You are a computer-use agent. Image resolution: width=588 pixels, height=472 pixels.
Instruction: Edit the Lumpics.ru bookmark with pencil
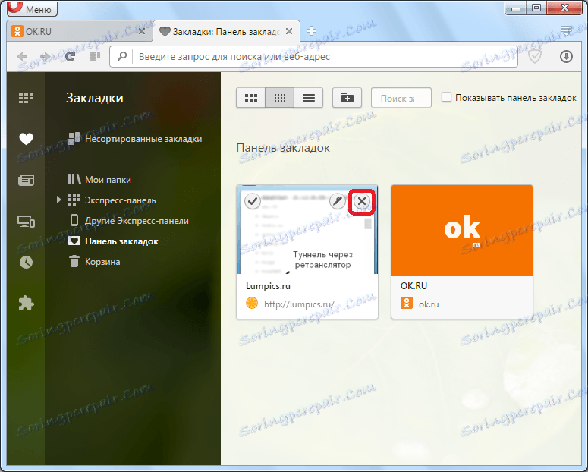[337, 201]
